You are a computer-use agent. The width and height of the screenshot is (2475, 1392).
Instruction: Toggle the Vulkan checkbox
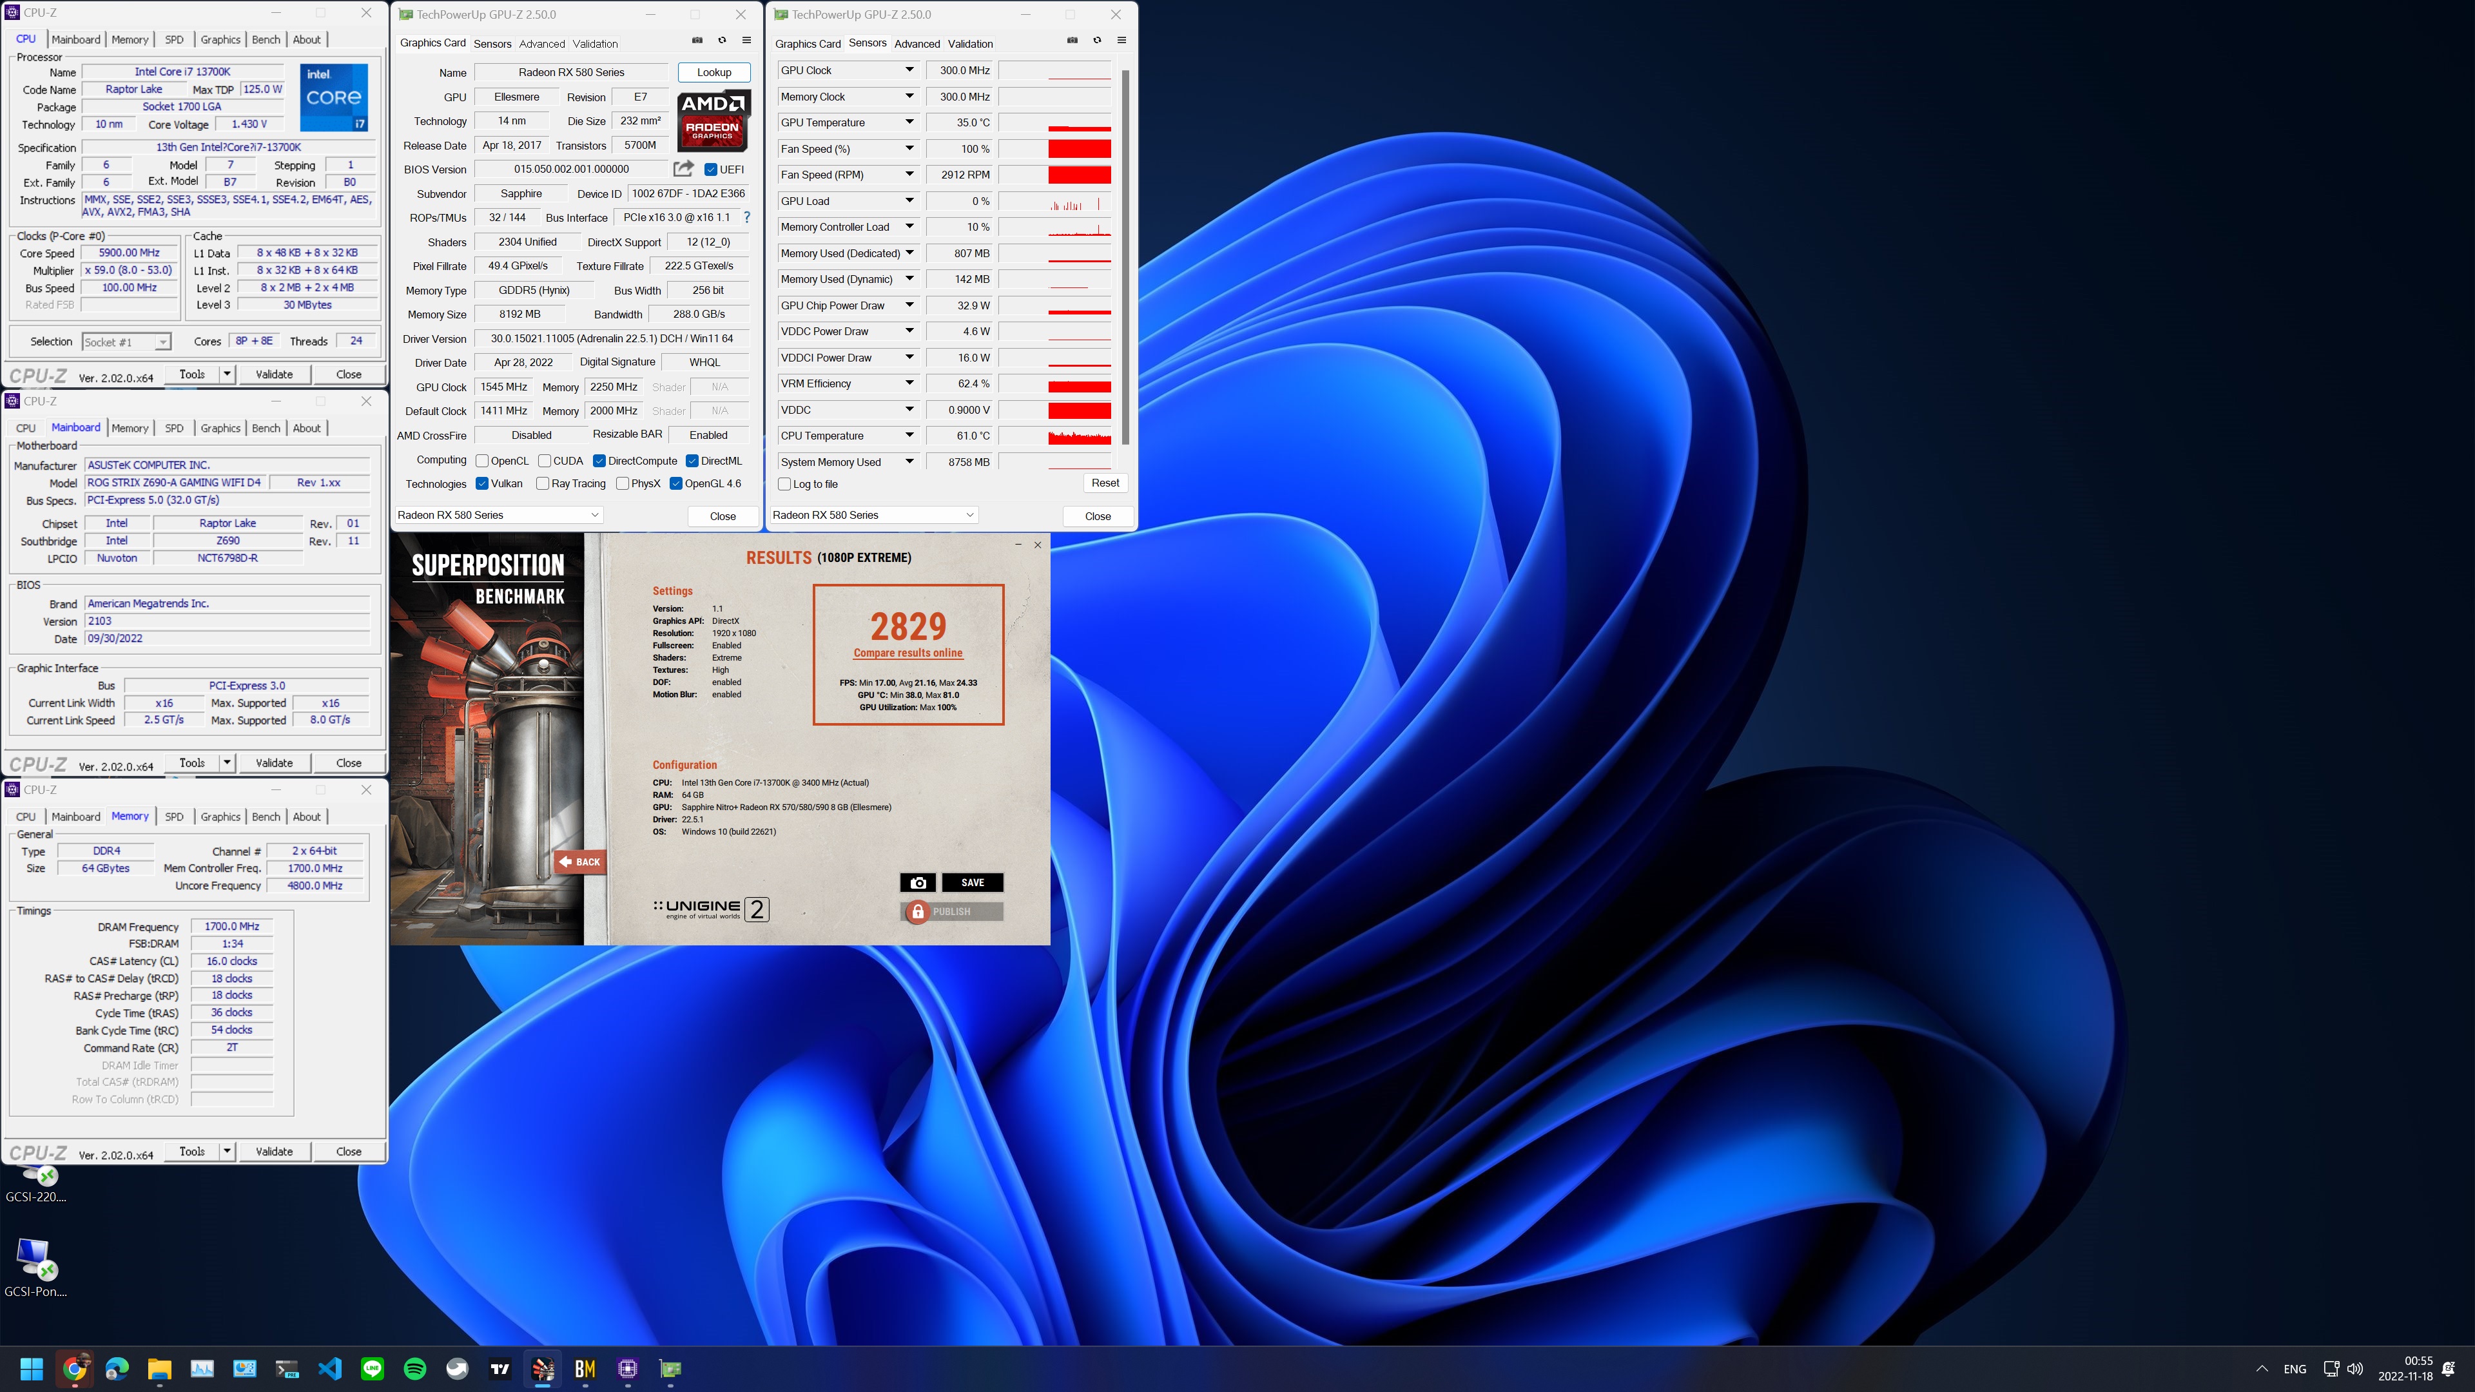point(482,483)
